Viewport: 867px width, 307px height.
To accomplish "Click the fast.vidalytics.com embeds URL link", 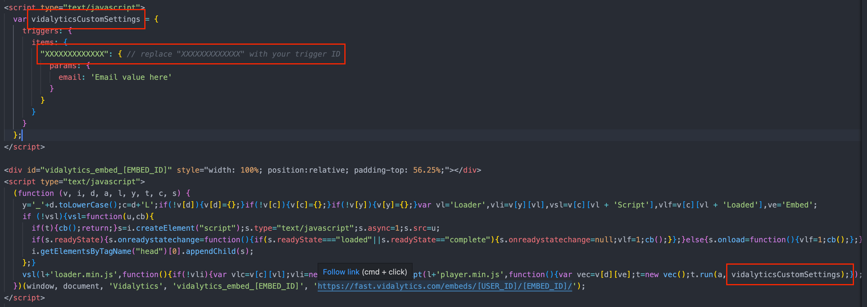I will [445, 286].
